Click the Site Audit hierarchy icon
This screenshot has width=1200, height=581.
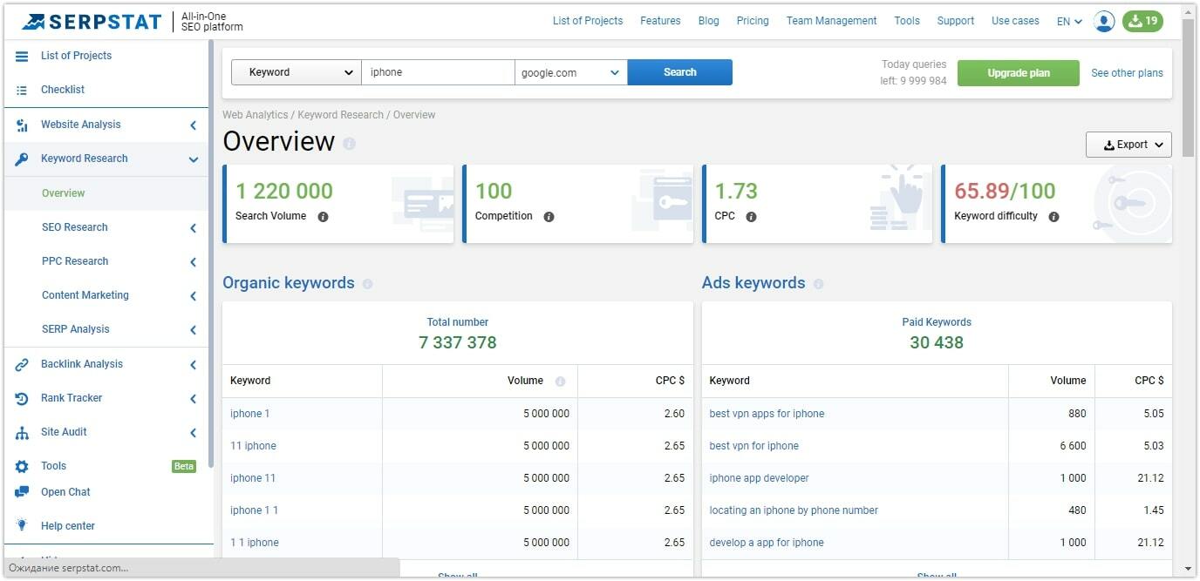[22, 432]
